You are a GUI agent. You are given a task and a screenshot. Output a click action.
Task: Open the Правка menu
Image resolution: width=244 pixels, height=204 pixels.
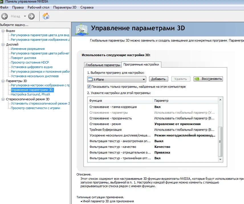click(x=18, y=7)
